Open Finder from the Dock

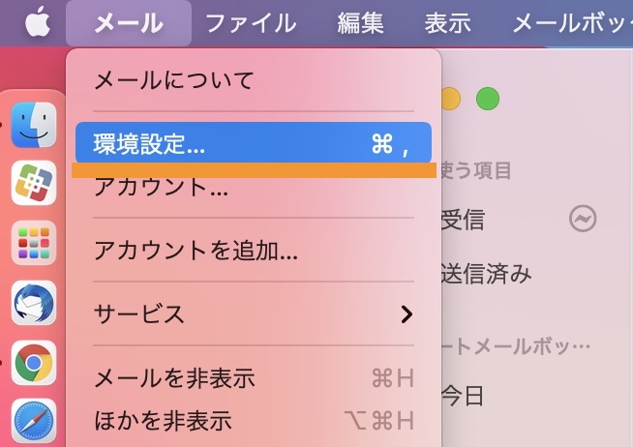click(x=34, y=123)
